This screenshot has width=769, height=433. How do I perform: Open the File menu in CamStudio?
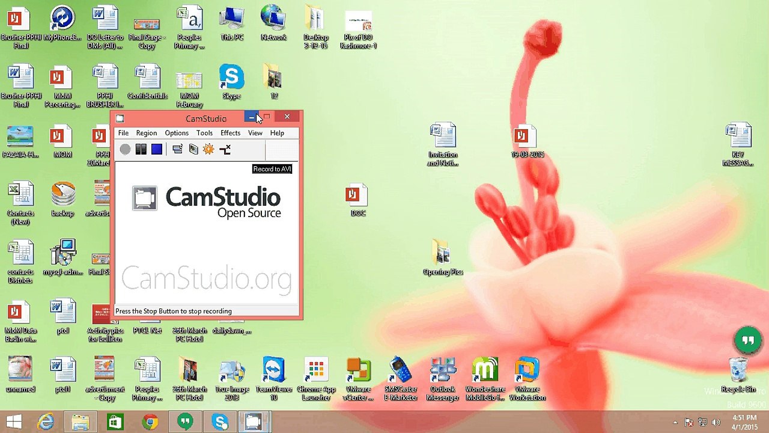(x=123, y=133)
